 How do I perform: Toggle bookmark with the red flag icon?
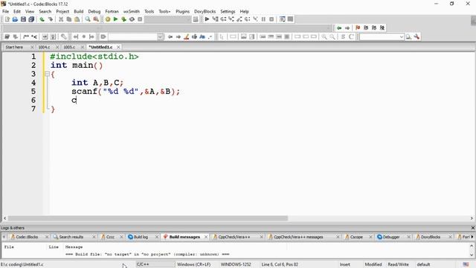358,28
